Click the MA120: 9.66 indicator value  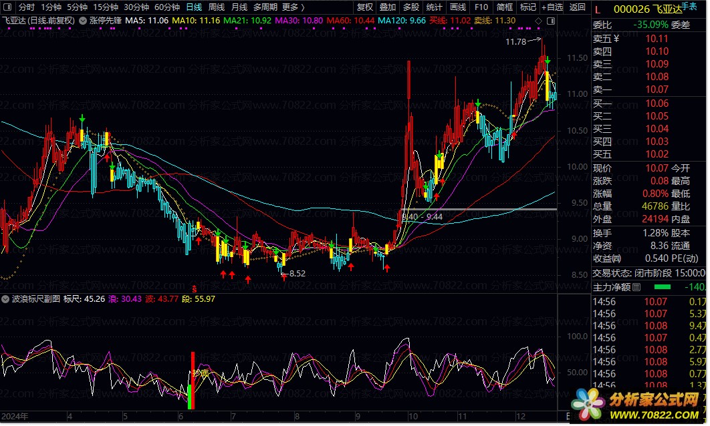402,20
